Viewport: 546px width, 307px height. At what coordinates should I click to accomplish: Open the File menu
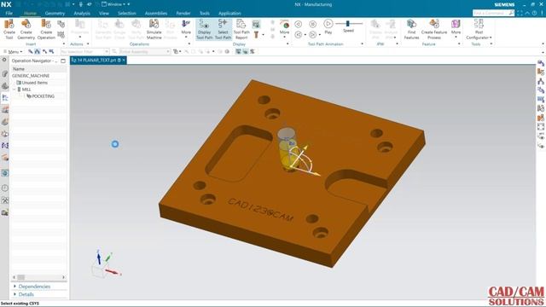click(9, 14)
